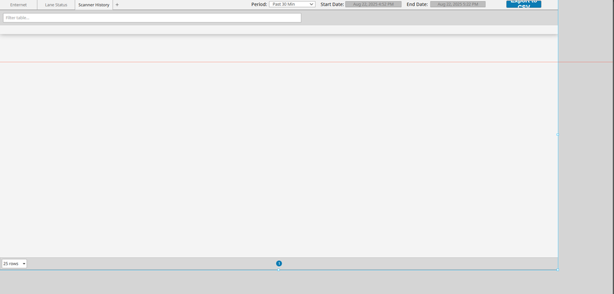Viewport: 614px width, 294px height.
Task: Focus the Filter table search box
Action: pyautogui.click(x=152, y=17)
